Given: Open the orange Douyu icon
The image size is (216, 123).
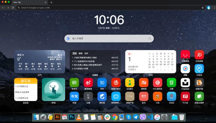Looking at the screenshot, I should (158, 96).
